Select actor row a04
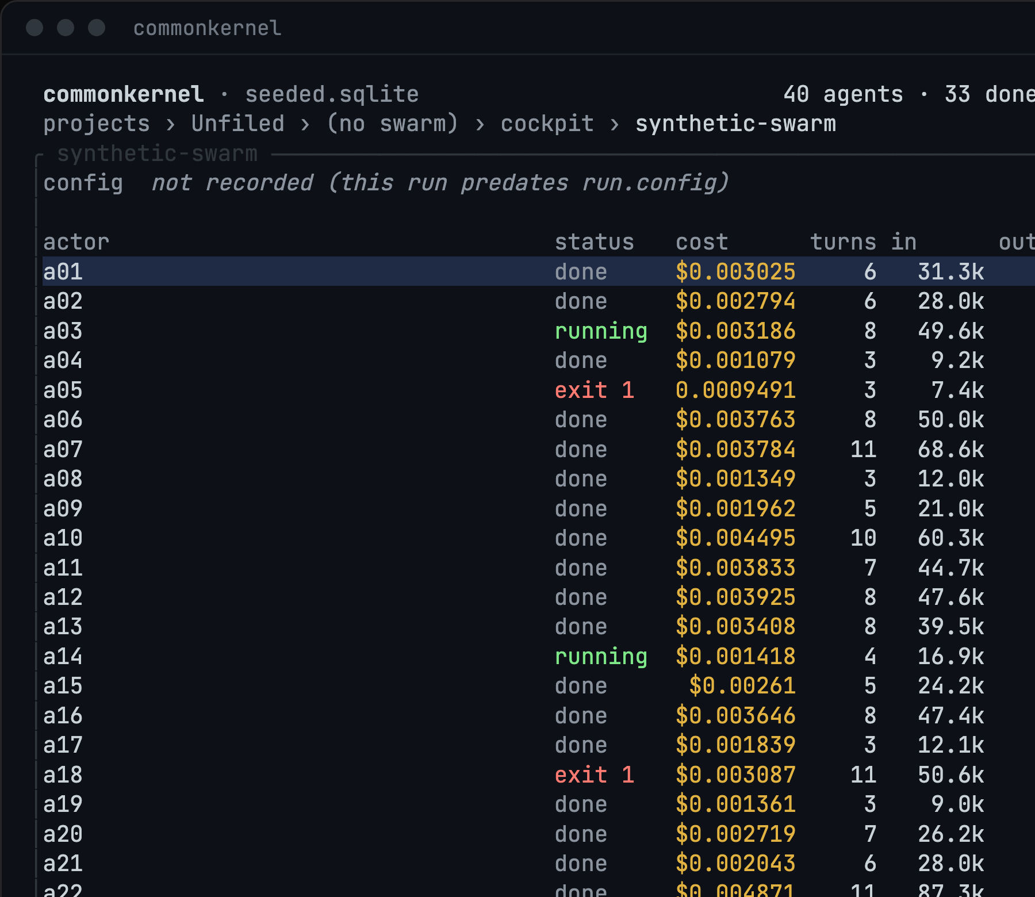This screenshot has width=1035, height=897. pos(539,361)
